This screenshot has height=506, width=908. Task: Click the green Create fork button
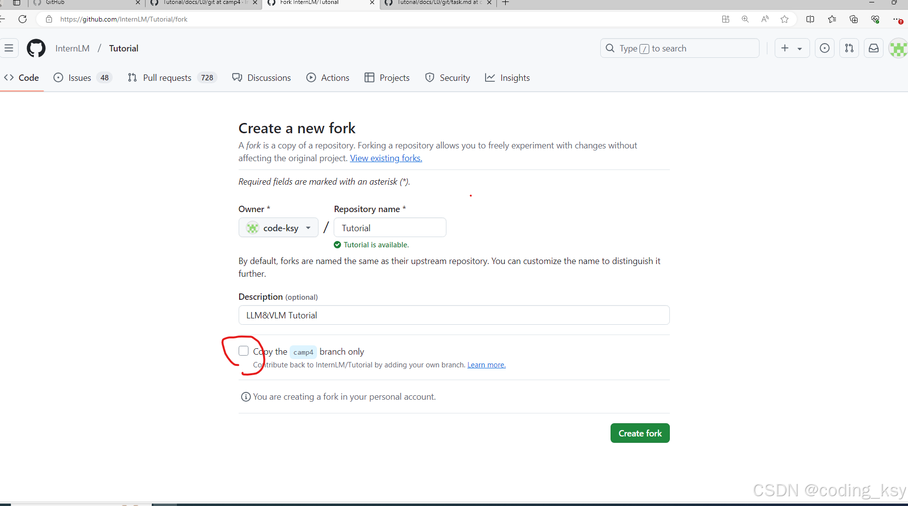640,433
